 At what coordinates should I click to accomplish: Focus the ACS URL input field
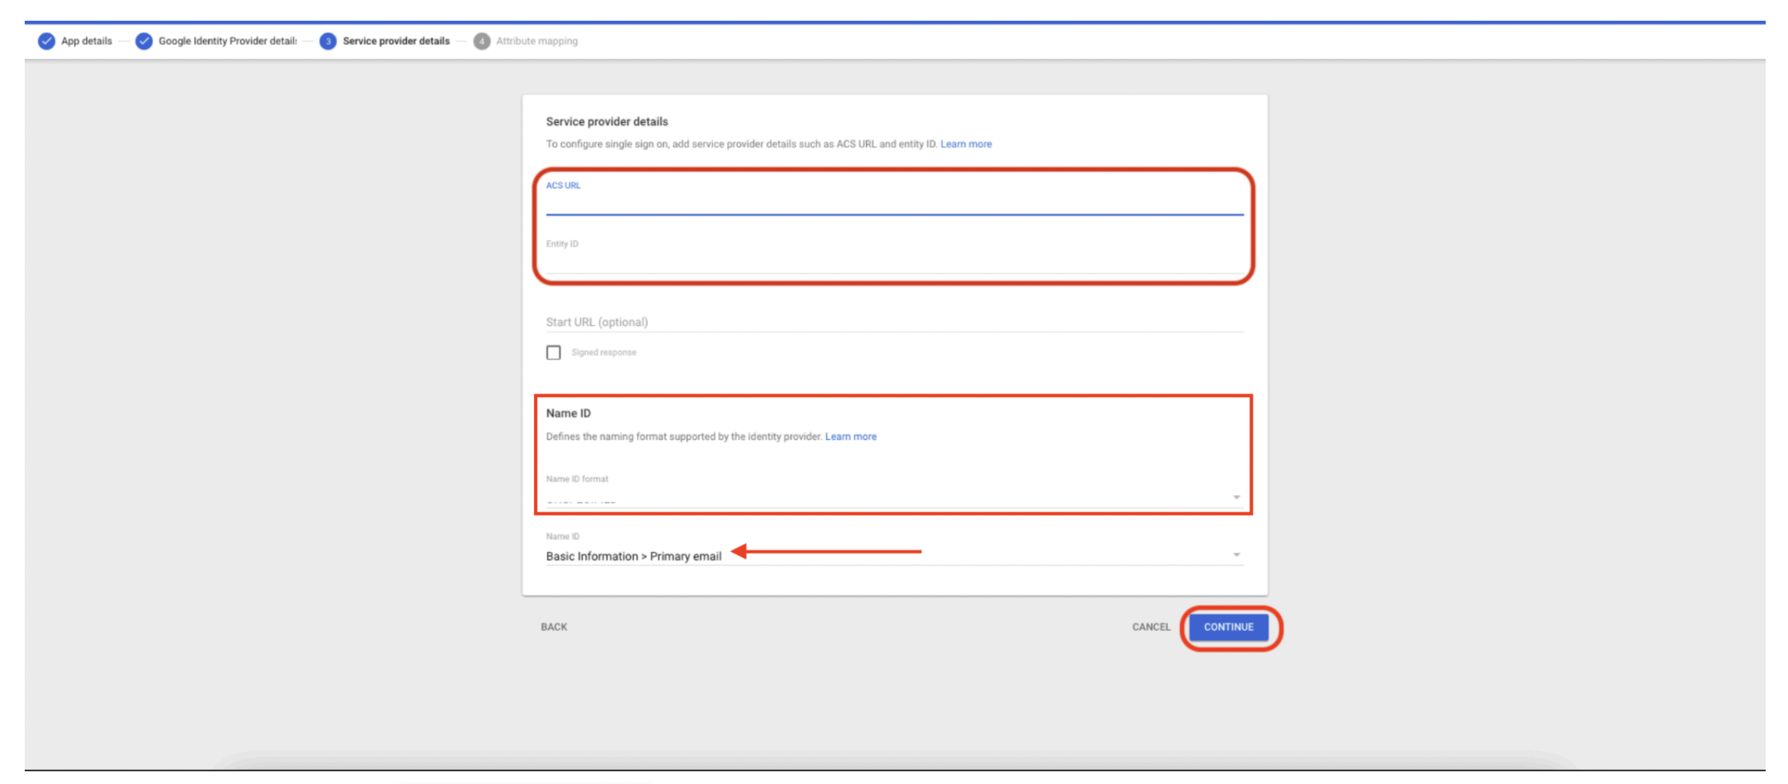pos(892,203)
